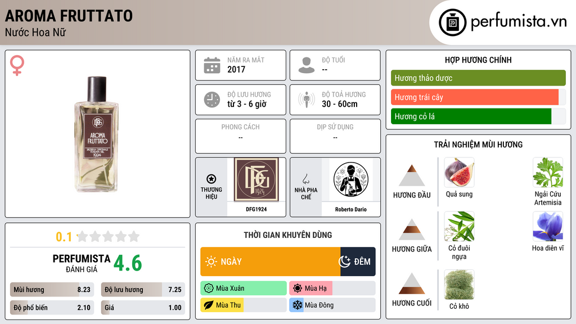Screen dimensions: 576x324
Task: Click the Hương trái cây accord bar
Action: tap(478, 97)
